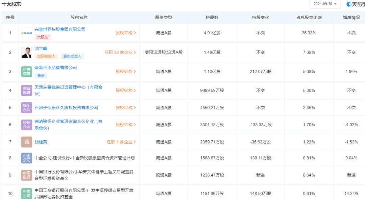Click 池宇峰's portrait photo
365x201 pixels.
pyautogui.click(x=27, y=53)
